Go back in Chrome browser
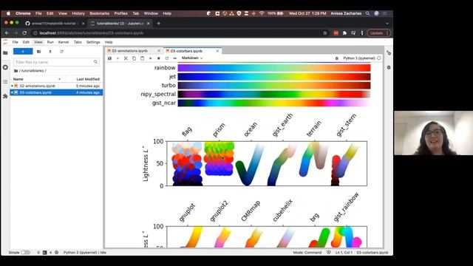 [7, 33]
